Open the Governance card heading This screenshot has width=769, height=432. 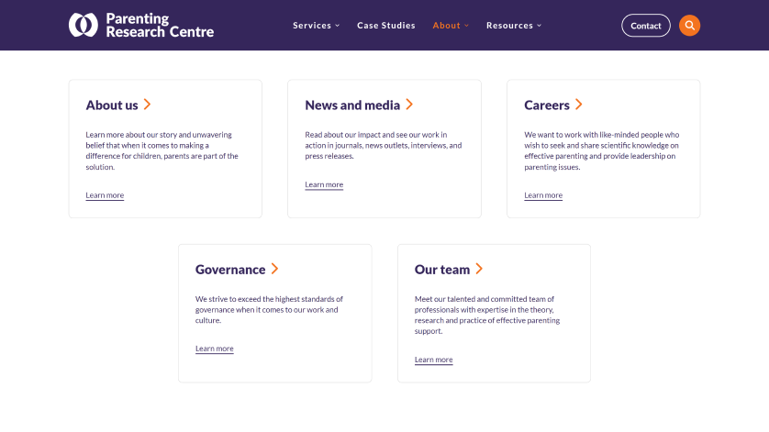(x=230, y=270)
